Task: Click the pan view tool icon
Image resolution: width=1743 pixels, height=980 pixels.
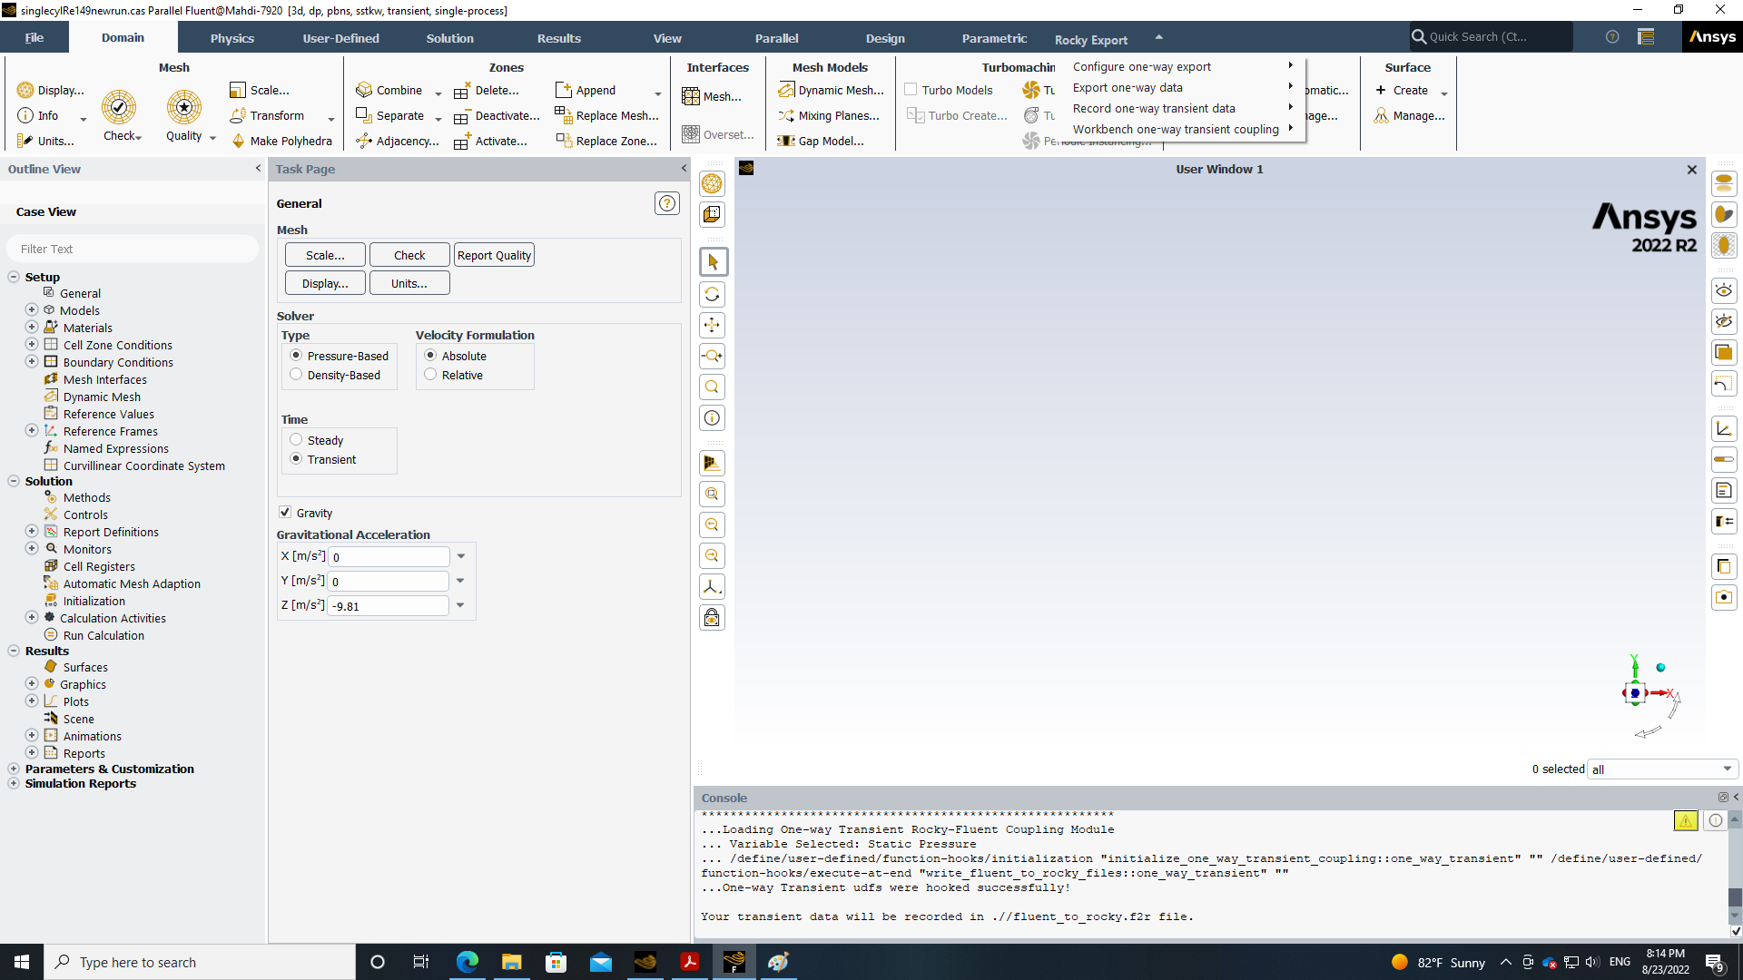Action: pyautogui.click(x=713, y=325)
